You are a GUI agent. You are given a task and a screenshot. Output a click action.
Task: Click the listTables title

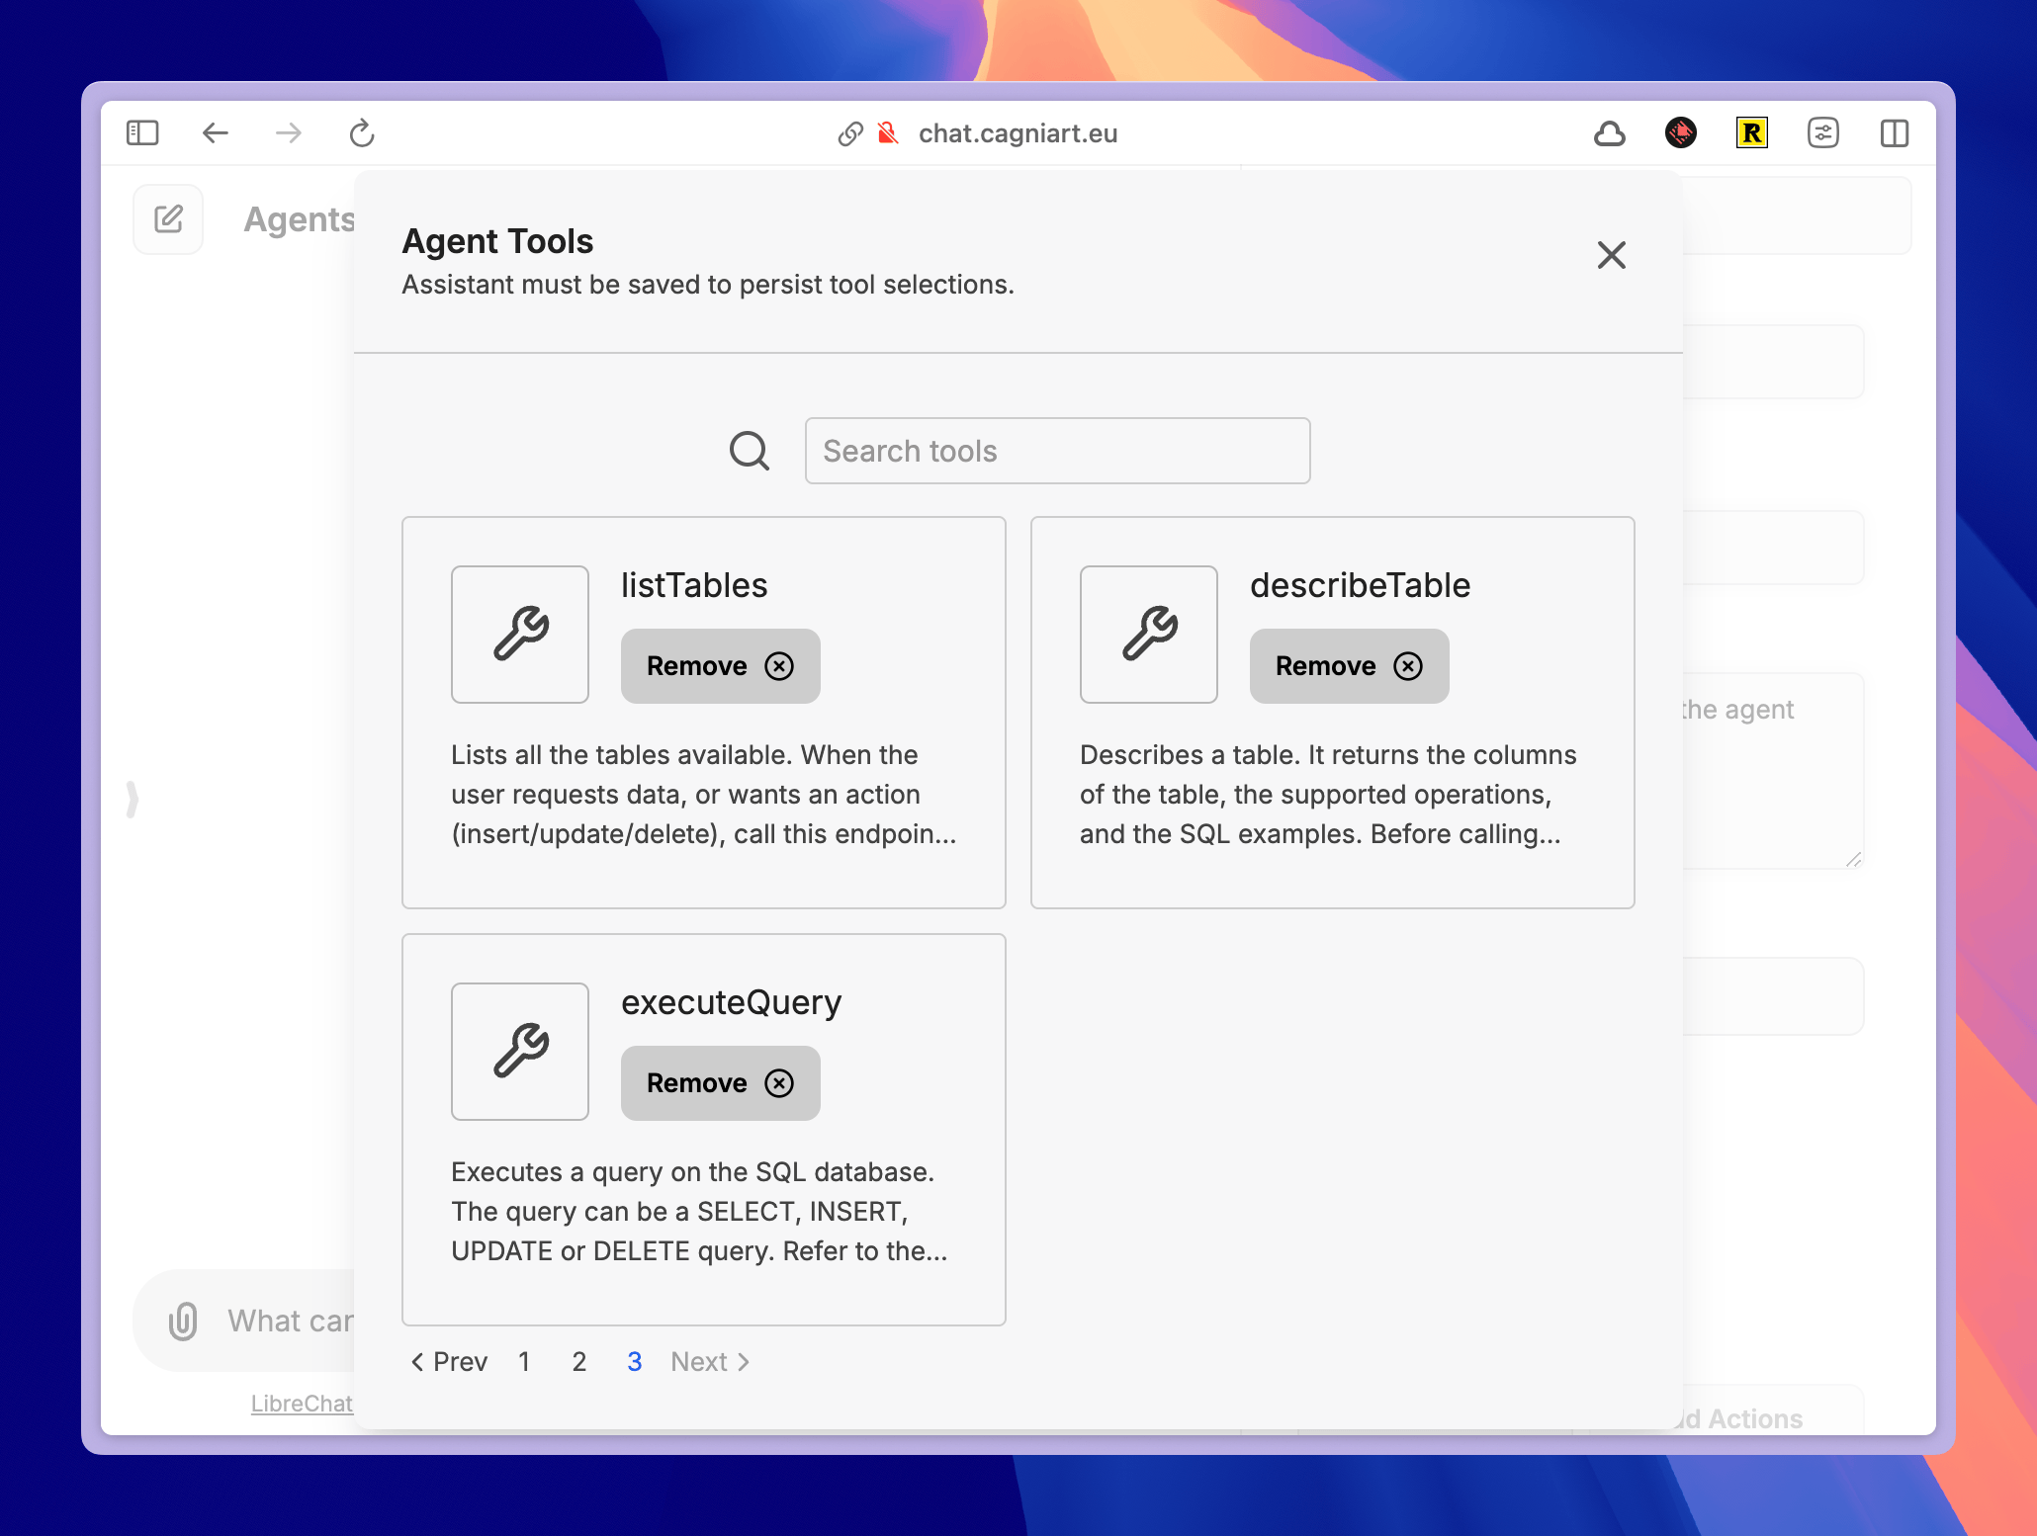coord(694,585)
